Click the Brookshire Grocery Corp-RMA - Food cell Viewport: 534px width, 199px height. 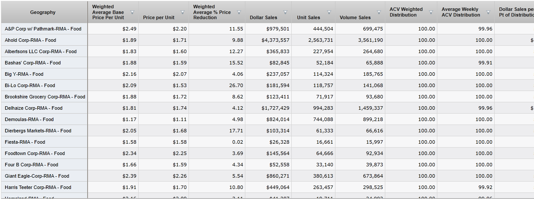point(45,97)
